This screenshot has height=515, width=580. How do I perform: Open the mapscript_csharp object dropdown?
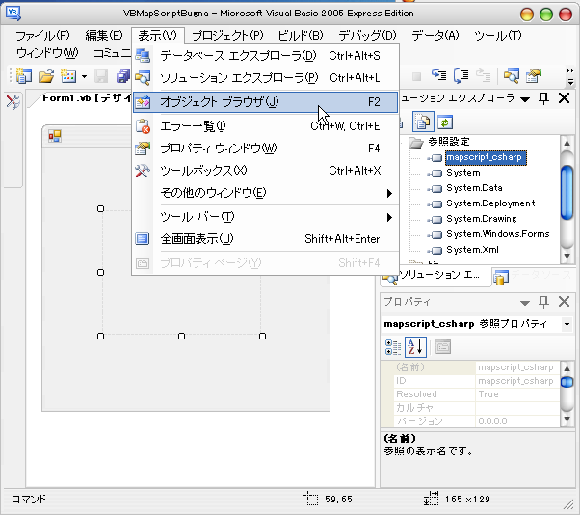pos(567,324)
